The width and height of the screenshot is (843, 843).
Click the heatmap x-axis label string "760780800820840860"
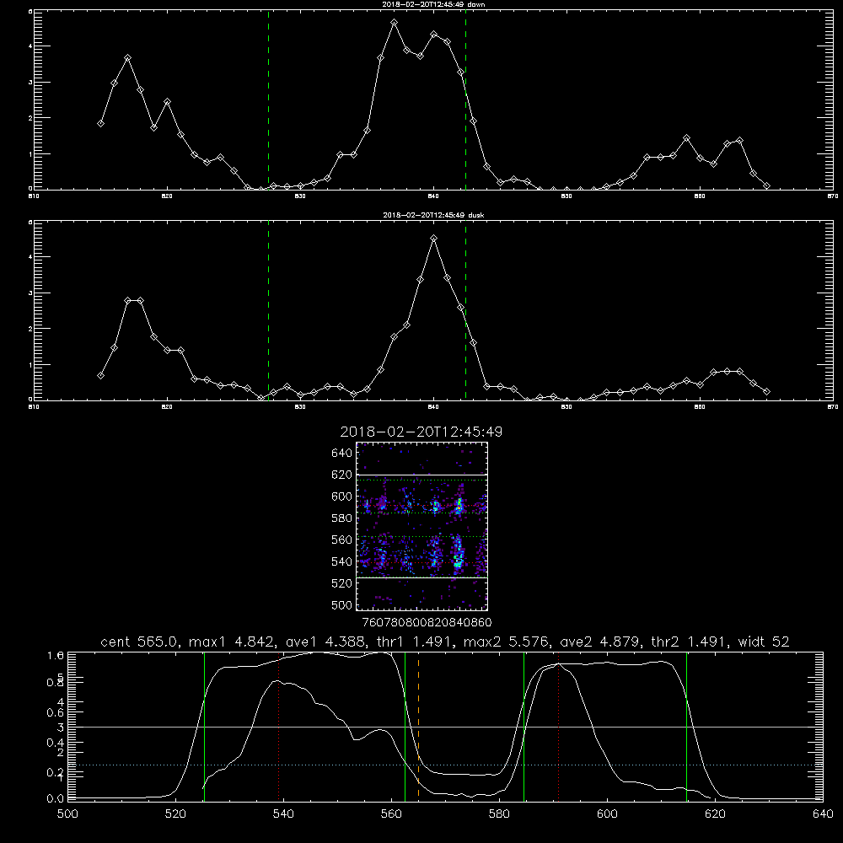pyautogui.click(x=427, y=623)
